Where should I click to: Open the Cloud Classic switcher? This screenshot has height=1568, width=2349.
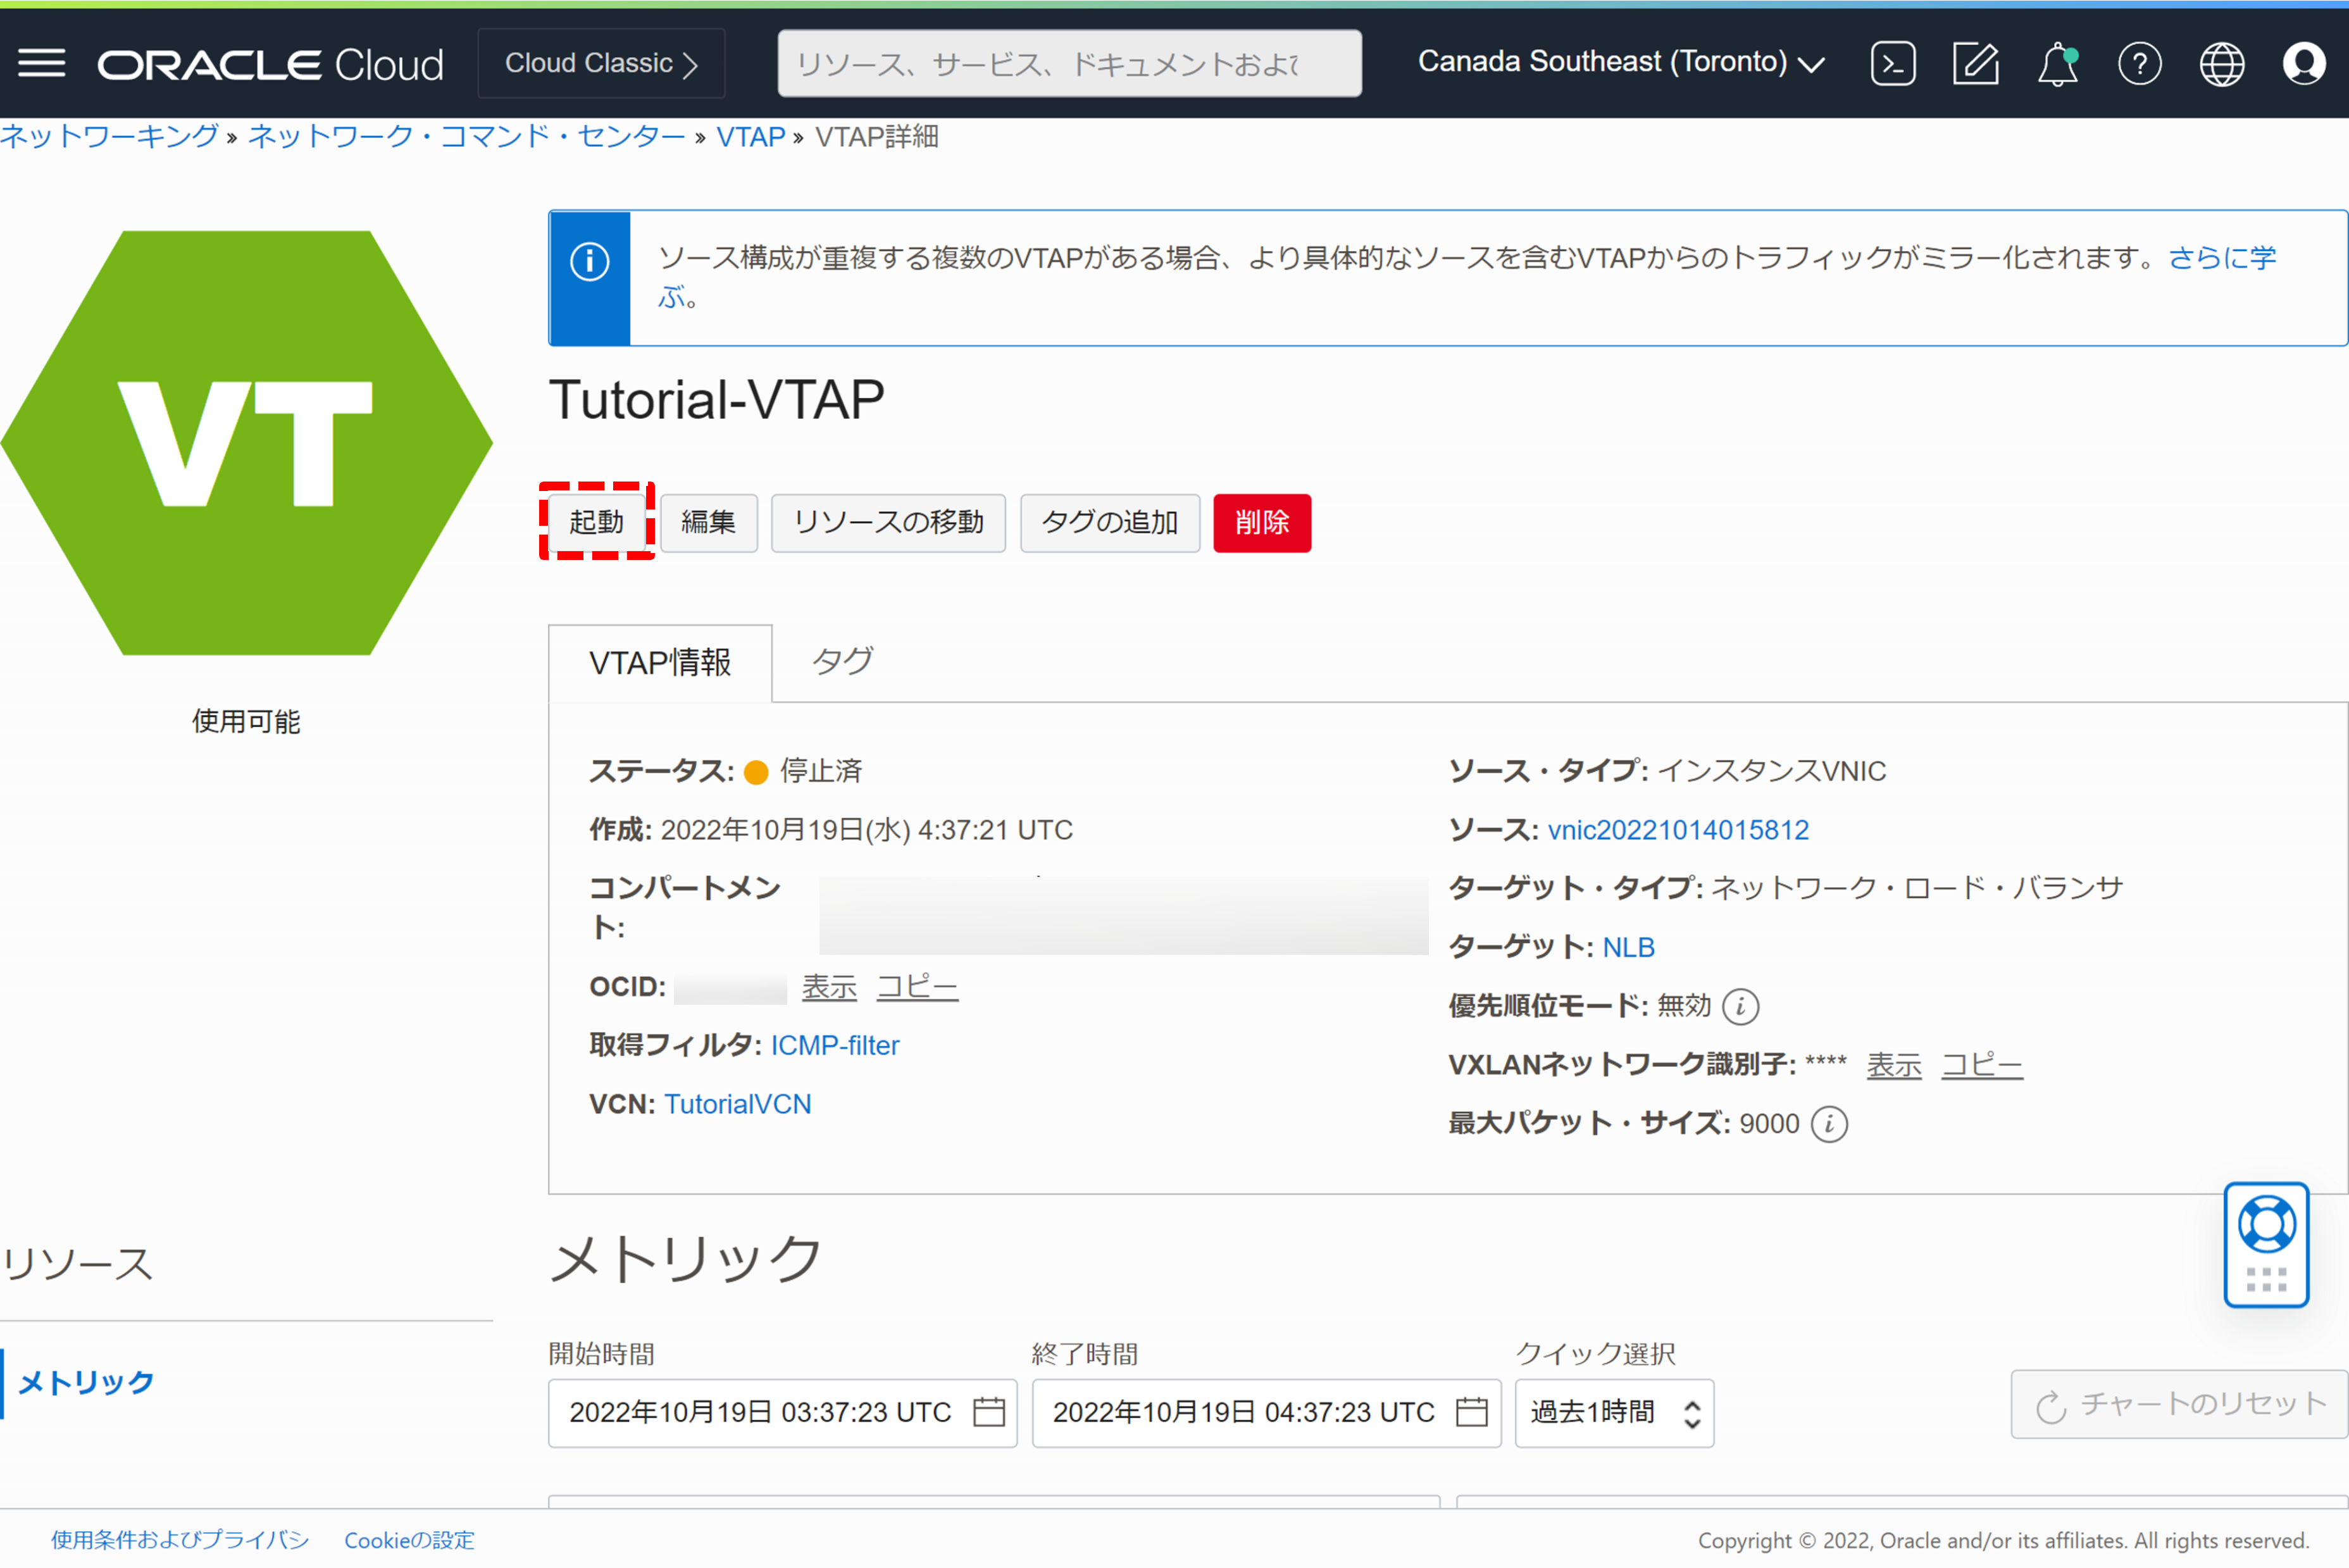(602, 63)
